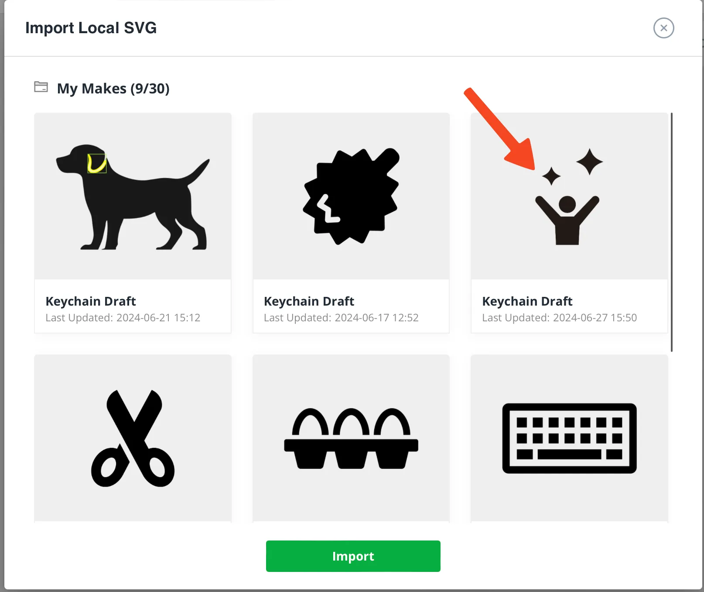Click the yellow collar mark on dog
The width and height of the screenshot is (704, 592).
click(97, 164)
